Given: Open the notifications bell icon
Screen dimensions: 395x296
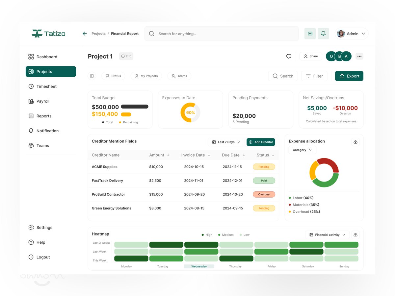Looking at the screenshot, I should 323,33.
